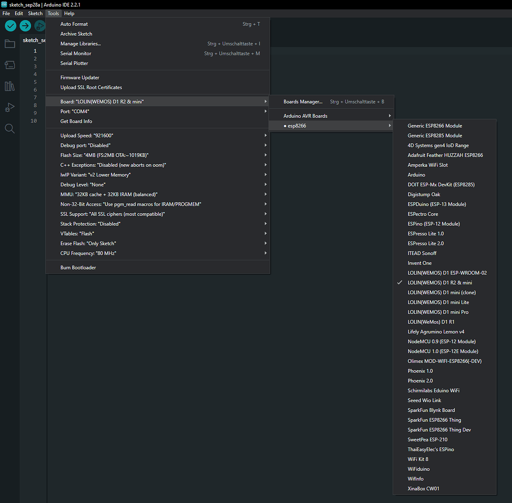
Task: Click the Verify checkmark toolbar icon
Action: coord(11,26)
